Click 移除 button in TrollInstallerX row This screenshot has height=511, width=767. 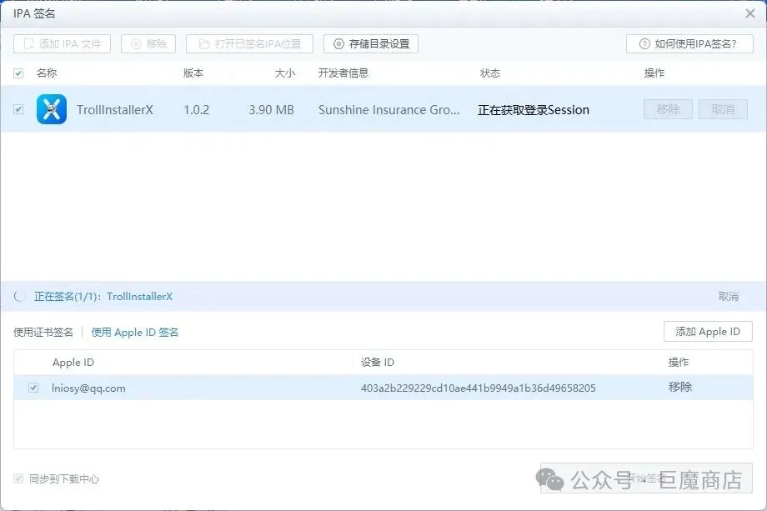click(668, 109)
